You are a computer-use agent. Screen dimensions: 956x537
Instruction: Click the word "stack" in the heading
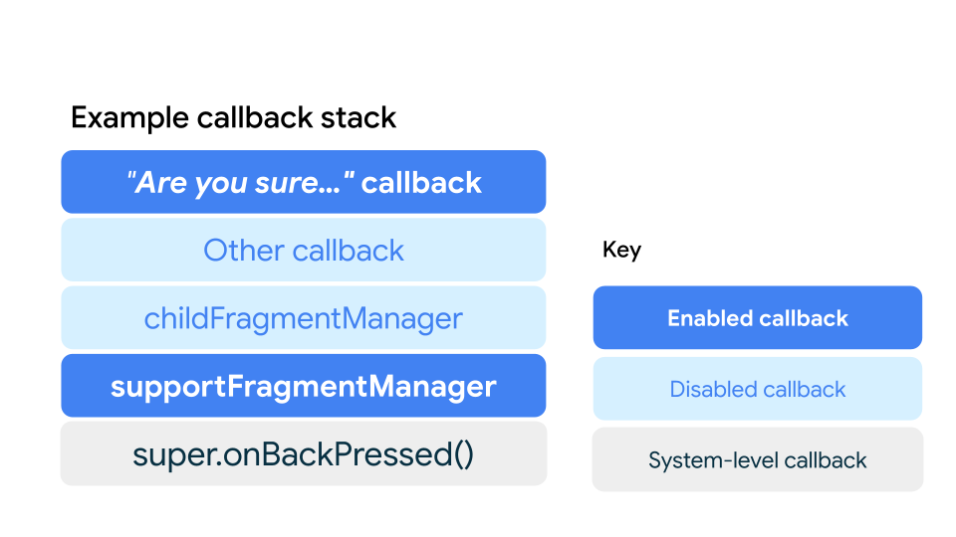(x=358, y=117)
